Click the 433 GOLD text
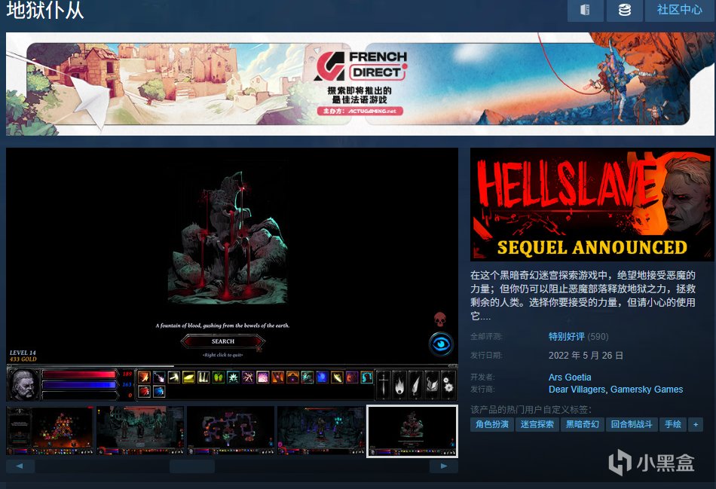This screenshot has width=716, height=489. click(23, 359)
